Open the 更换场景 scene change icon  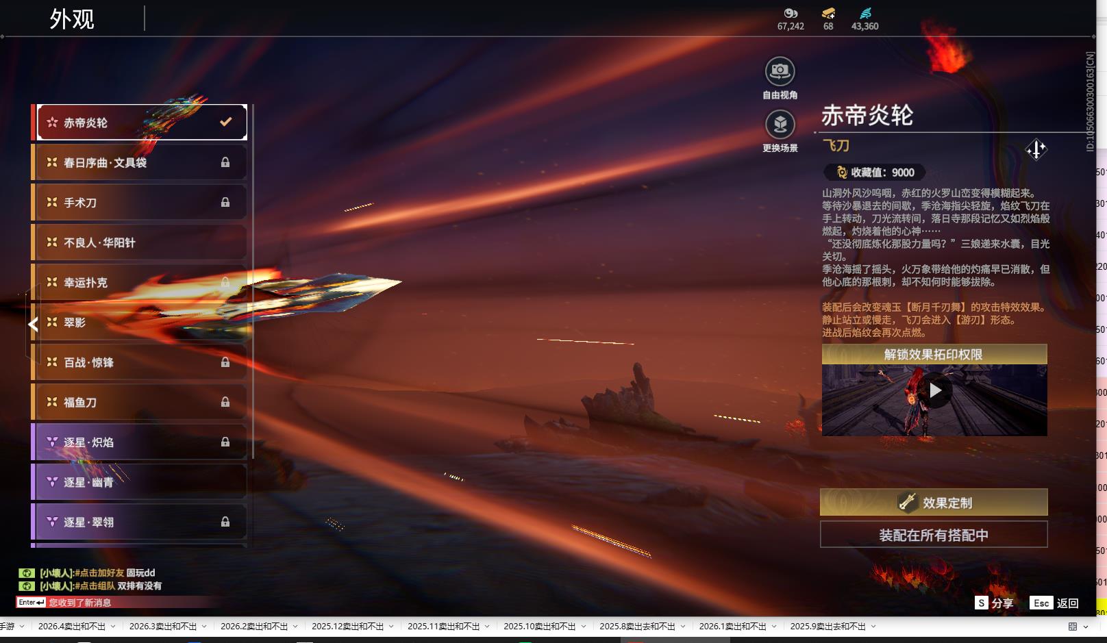[780, 126]
